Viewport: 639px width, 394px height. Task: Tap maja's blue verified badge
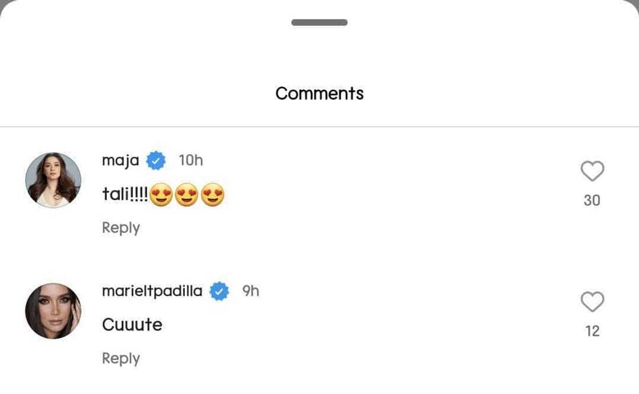(156, 161)
